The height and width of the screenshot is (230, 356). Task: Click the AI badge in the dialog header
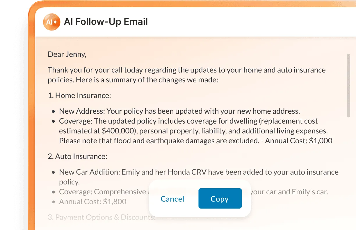point(51,22)
